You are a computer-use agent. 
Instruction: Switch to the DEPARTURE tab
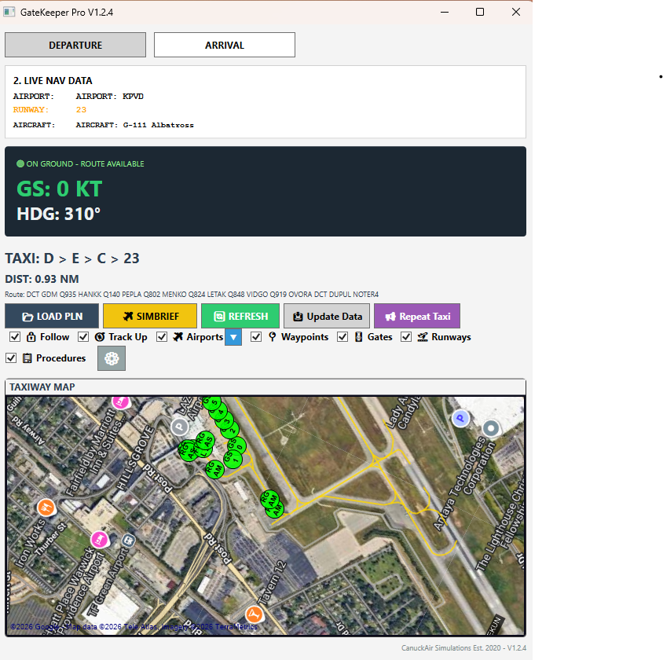75,45
